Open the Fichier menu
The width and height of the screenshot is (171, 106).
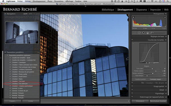pos(20,1)
